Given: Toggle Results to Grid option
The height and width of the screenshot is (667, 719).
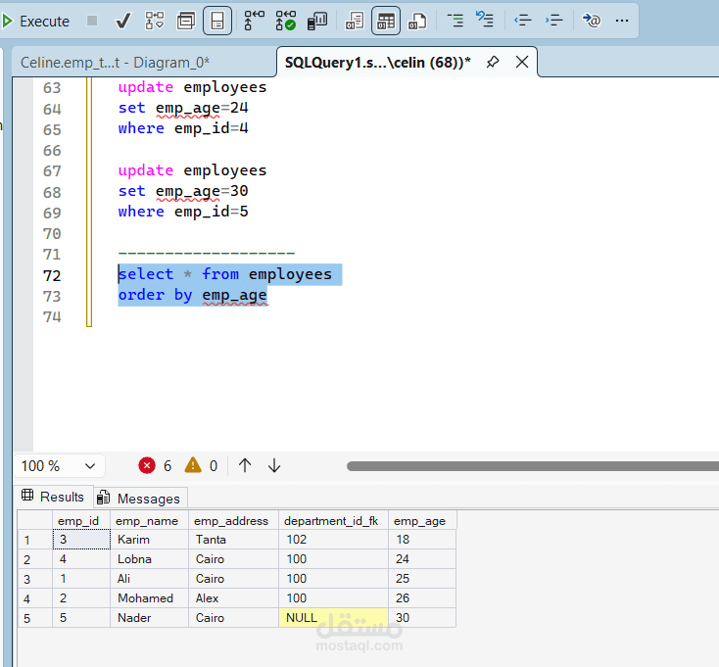Looking at the screenshot, I should pyautogui.click(x=387, y=21).
